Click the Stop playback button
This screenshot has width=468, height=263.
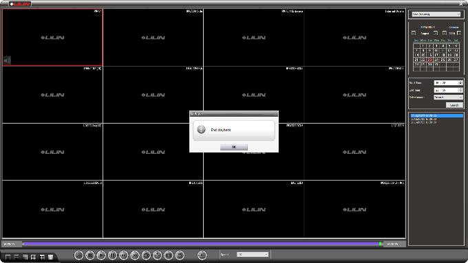89,255
